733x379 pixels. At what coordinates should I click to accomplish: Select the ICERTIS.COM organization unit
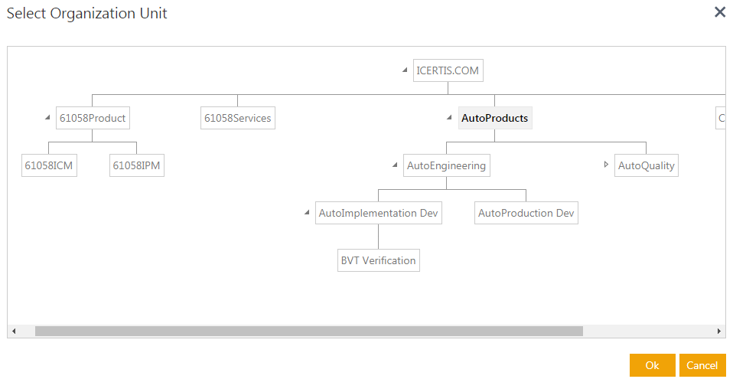point(448,71)
